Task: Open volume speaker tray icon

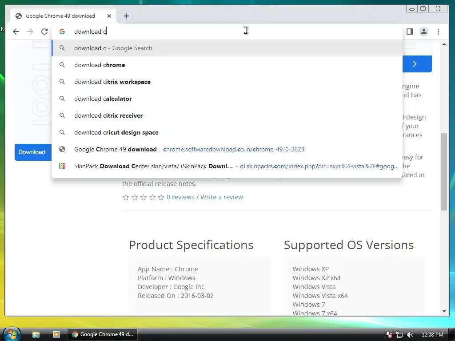Action: point(410,335)
